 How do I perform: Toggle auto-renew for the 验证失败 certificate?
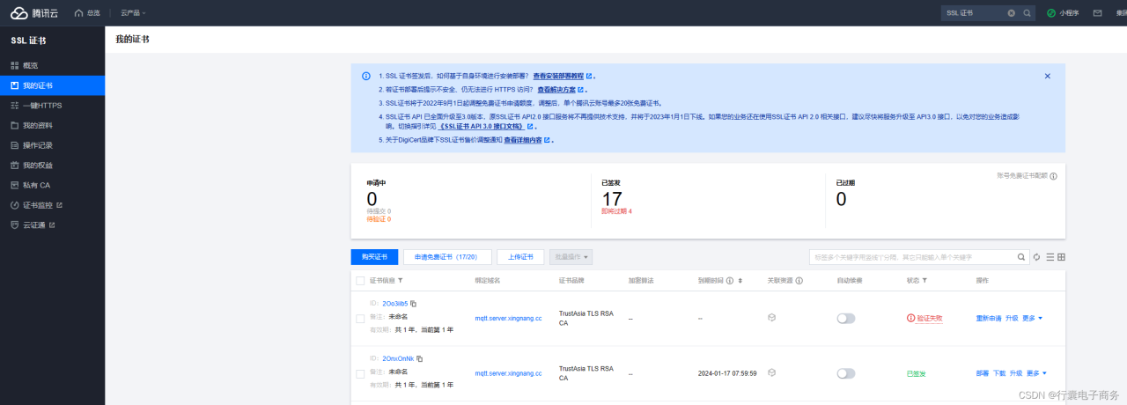845,319
